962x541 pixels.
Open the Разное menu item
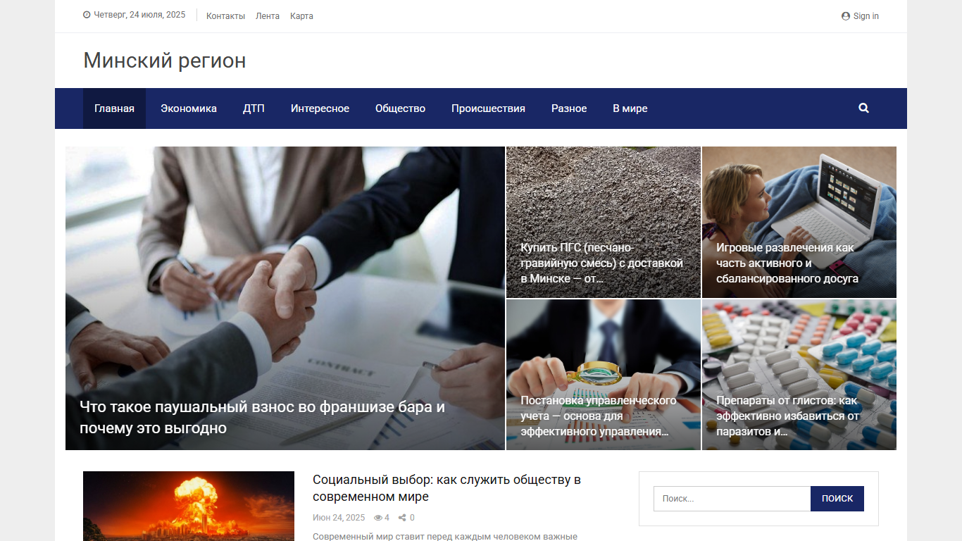point(569,108)
